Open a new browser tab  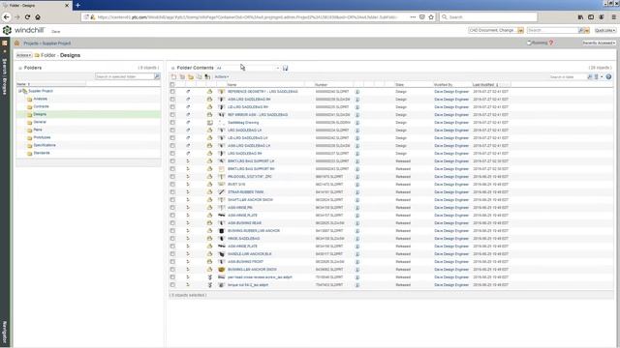[77, 5]
